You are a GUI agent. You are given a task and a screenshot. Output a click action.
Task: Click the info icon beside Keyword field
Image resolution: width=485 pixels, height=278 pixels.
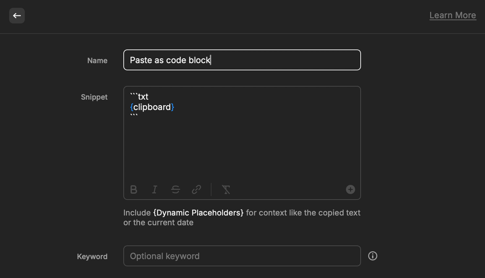(372, 256)
